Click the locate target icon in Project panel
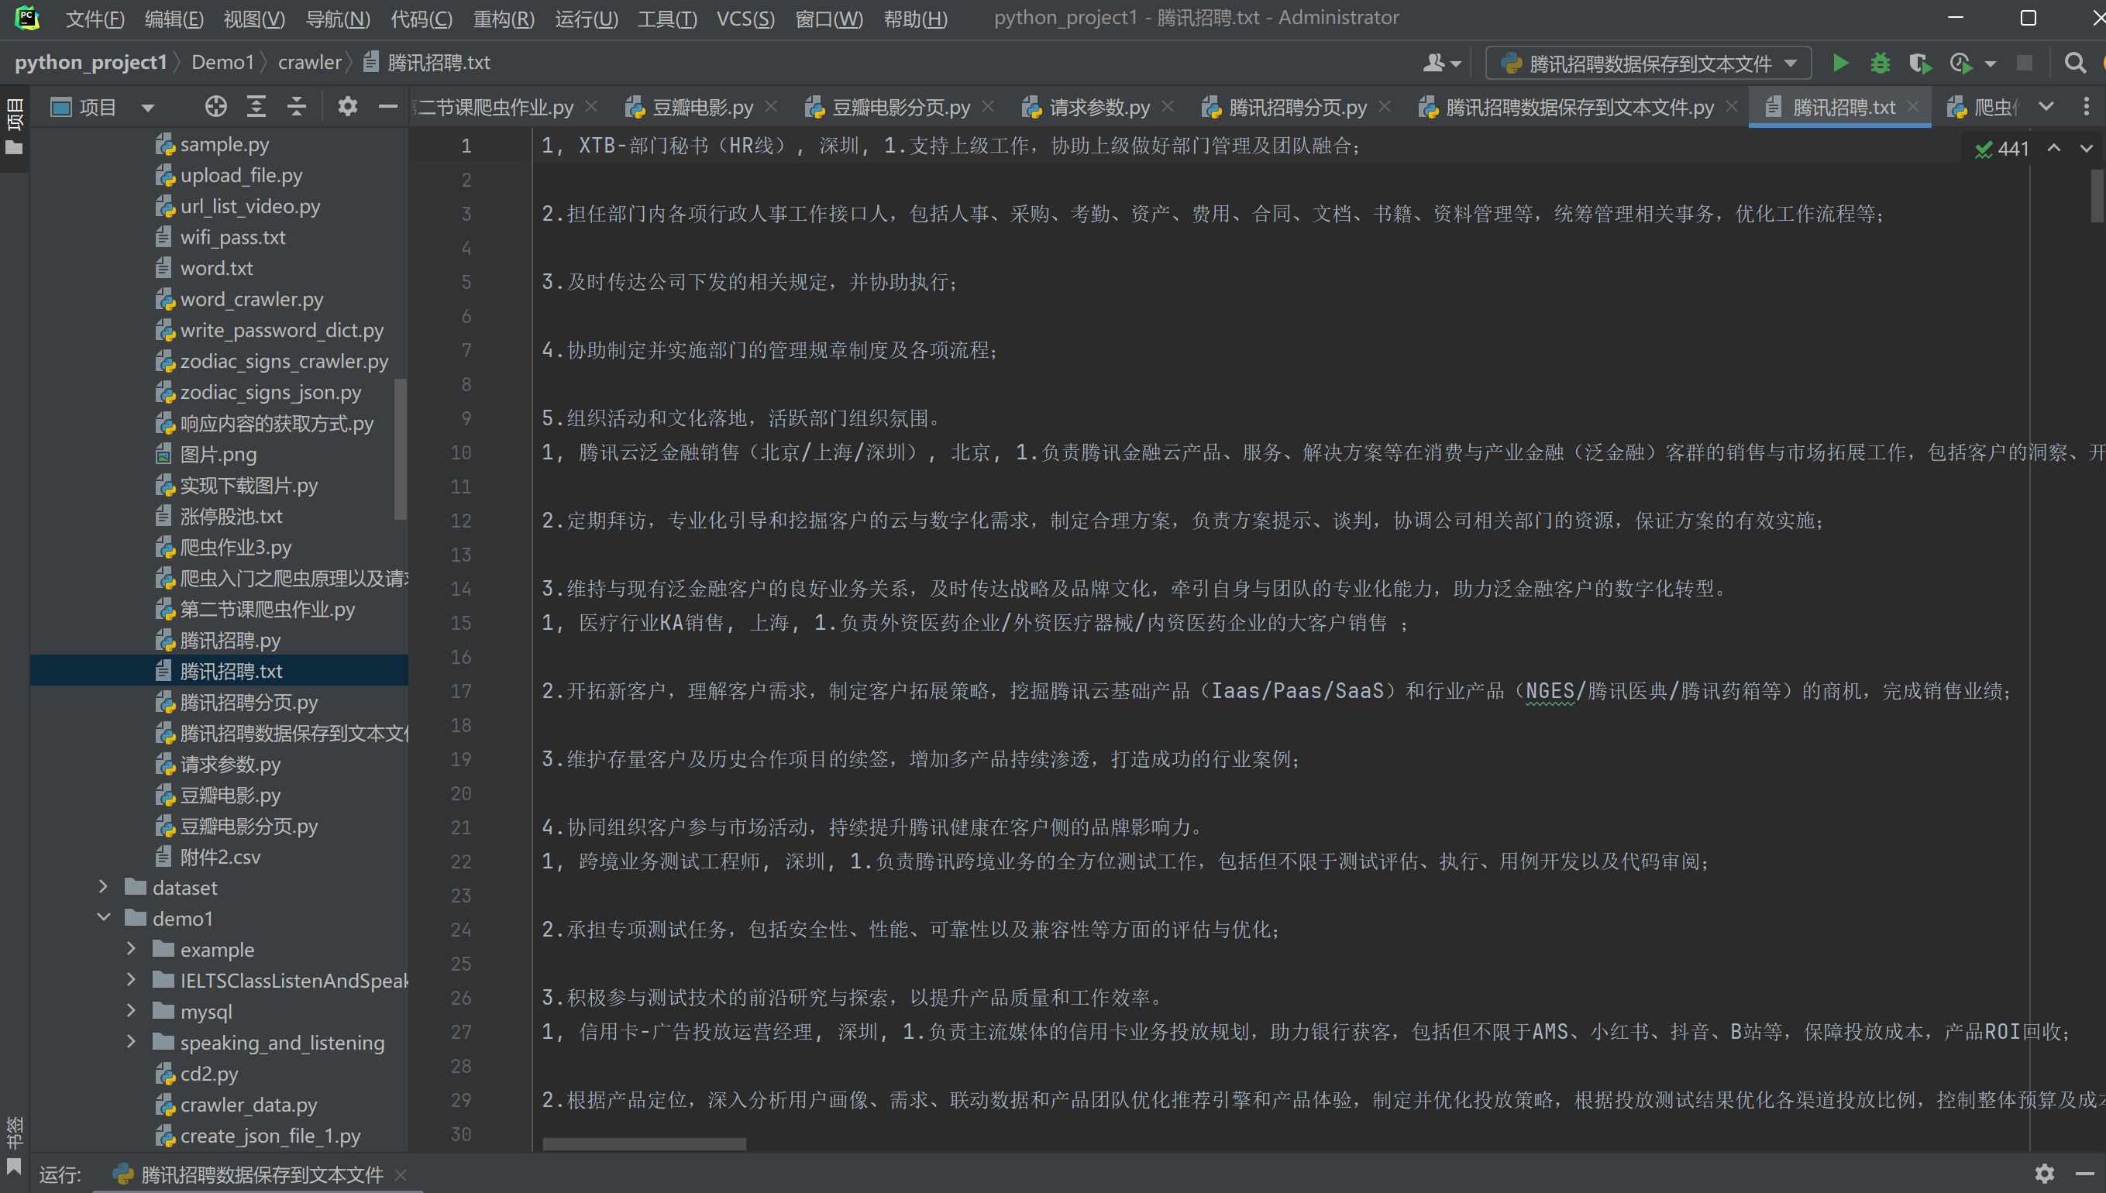The height and width of the screenshot is (1193, 2106). point(215,107)
